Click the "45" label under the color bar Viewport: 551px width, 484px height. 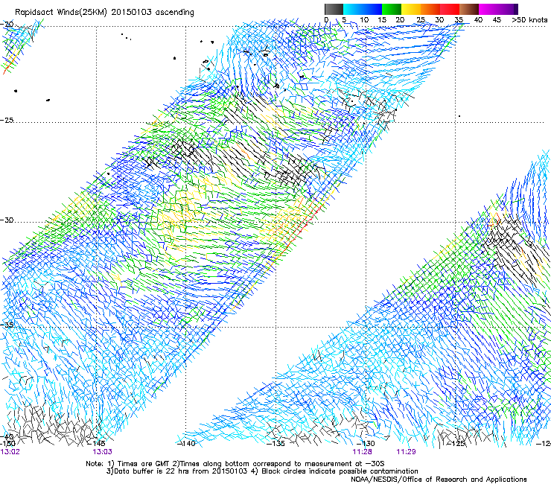pyautogui.click(x=497, y=19)
